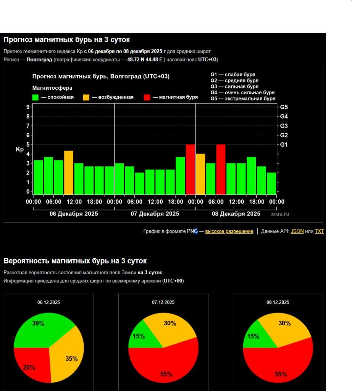The image size is (352, 391).
Task: Click the red "магнитная буря" legend swatch
Action: (x=147, y=97)
